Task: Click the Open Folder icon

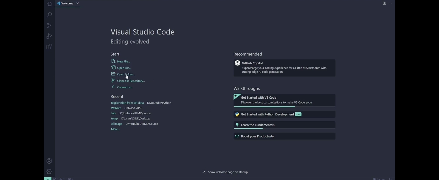Action: (x=113, y=74)
